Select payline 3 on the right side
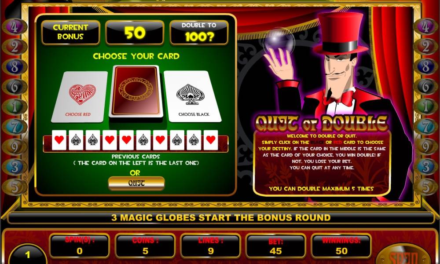The height and width of the screenshot is (264, 440). click(x=426, y=167)
